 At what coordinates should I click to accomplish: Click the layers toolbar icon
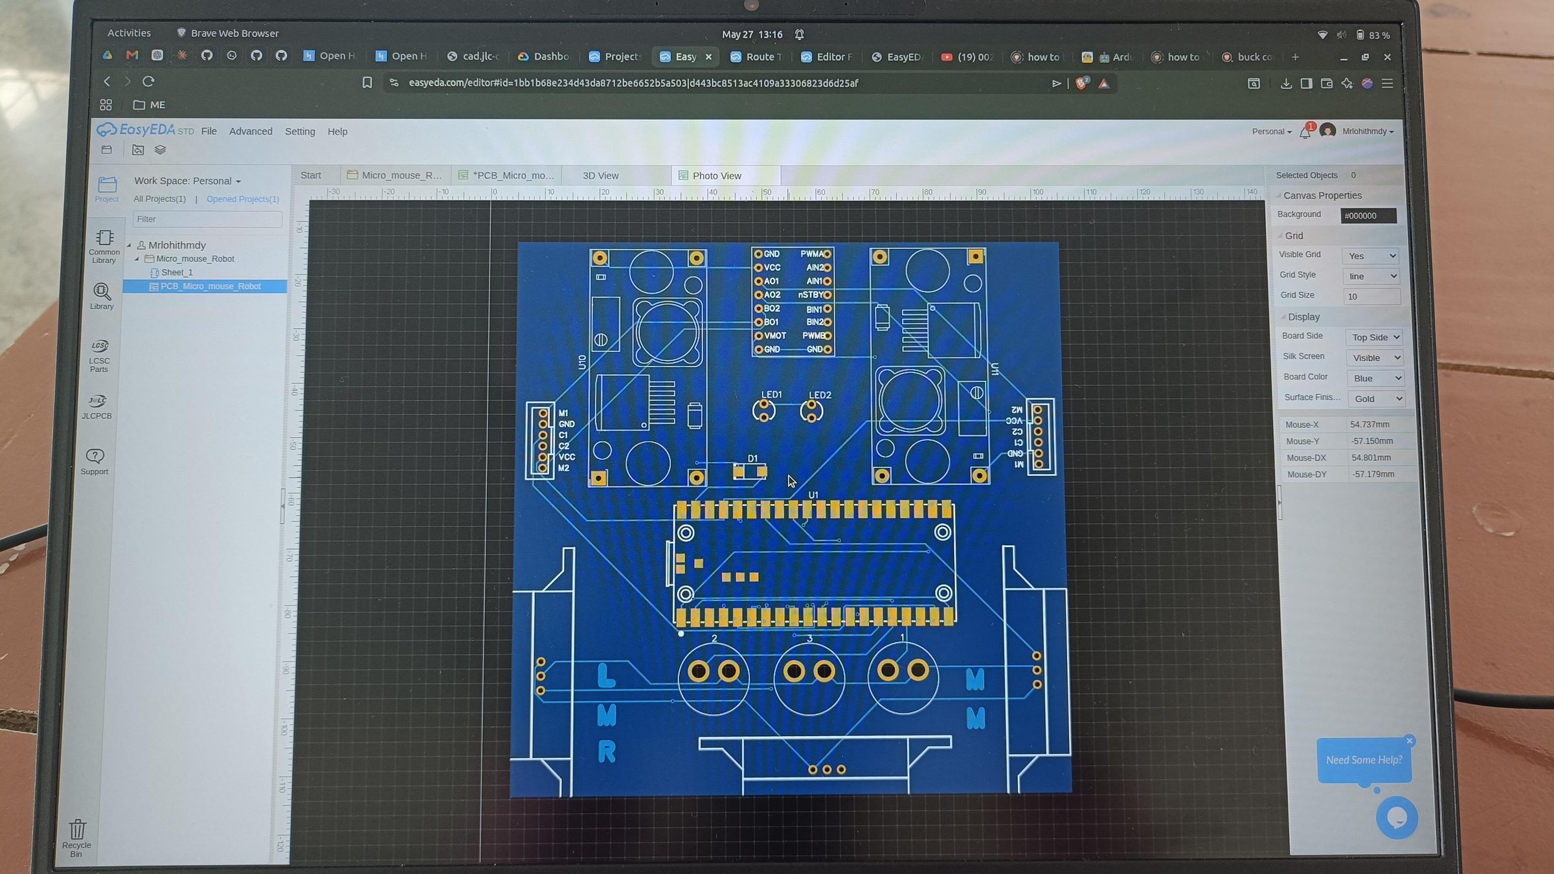(x=160, y=150)
